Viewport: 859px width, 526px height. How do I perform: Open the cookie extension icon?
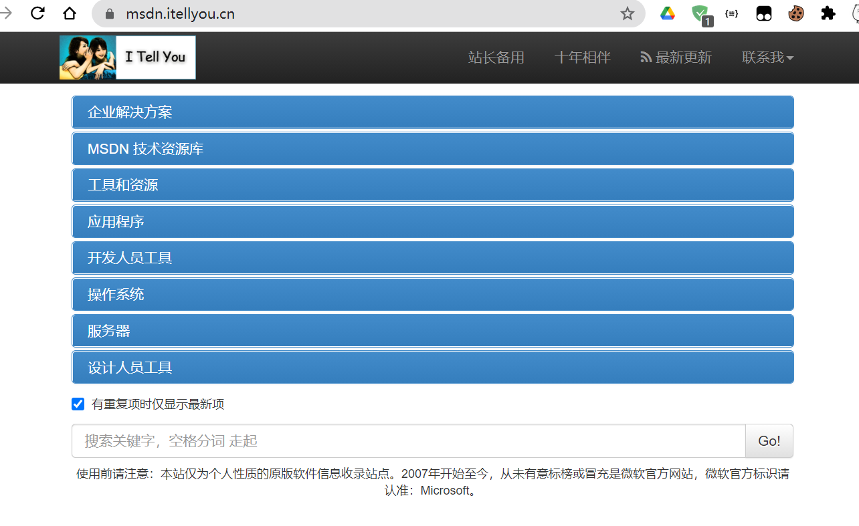coord(795,13)
